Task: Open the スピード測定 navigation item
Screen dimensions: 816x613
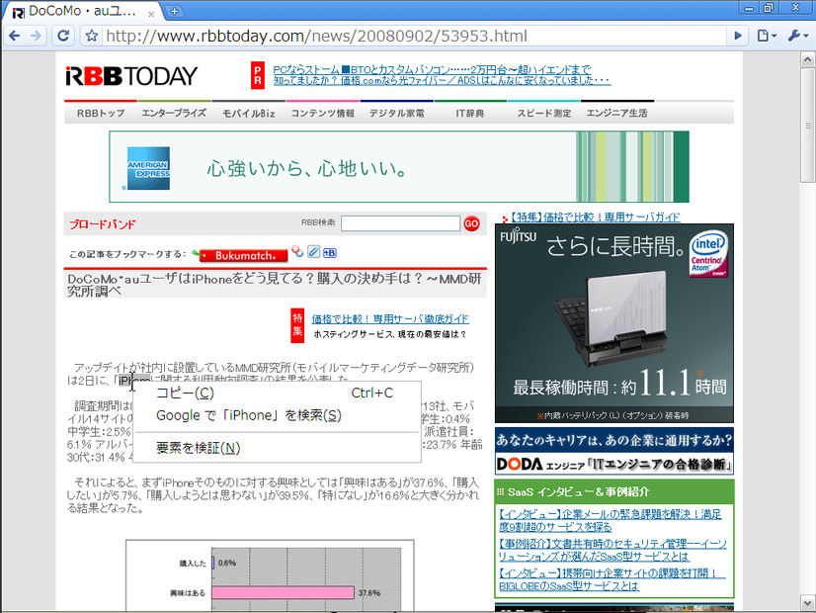Action: 543,113
